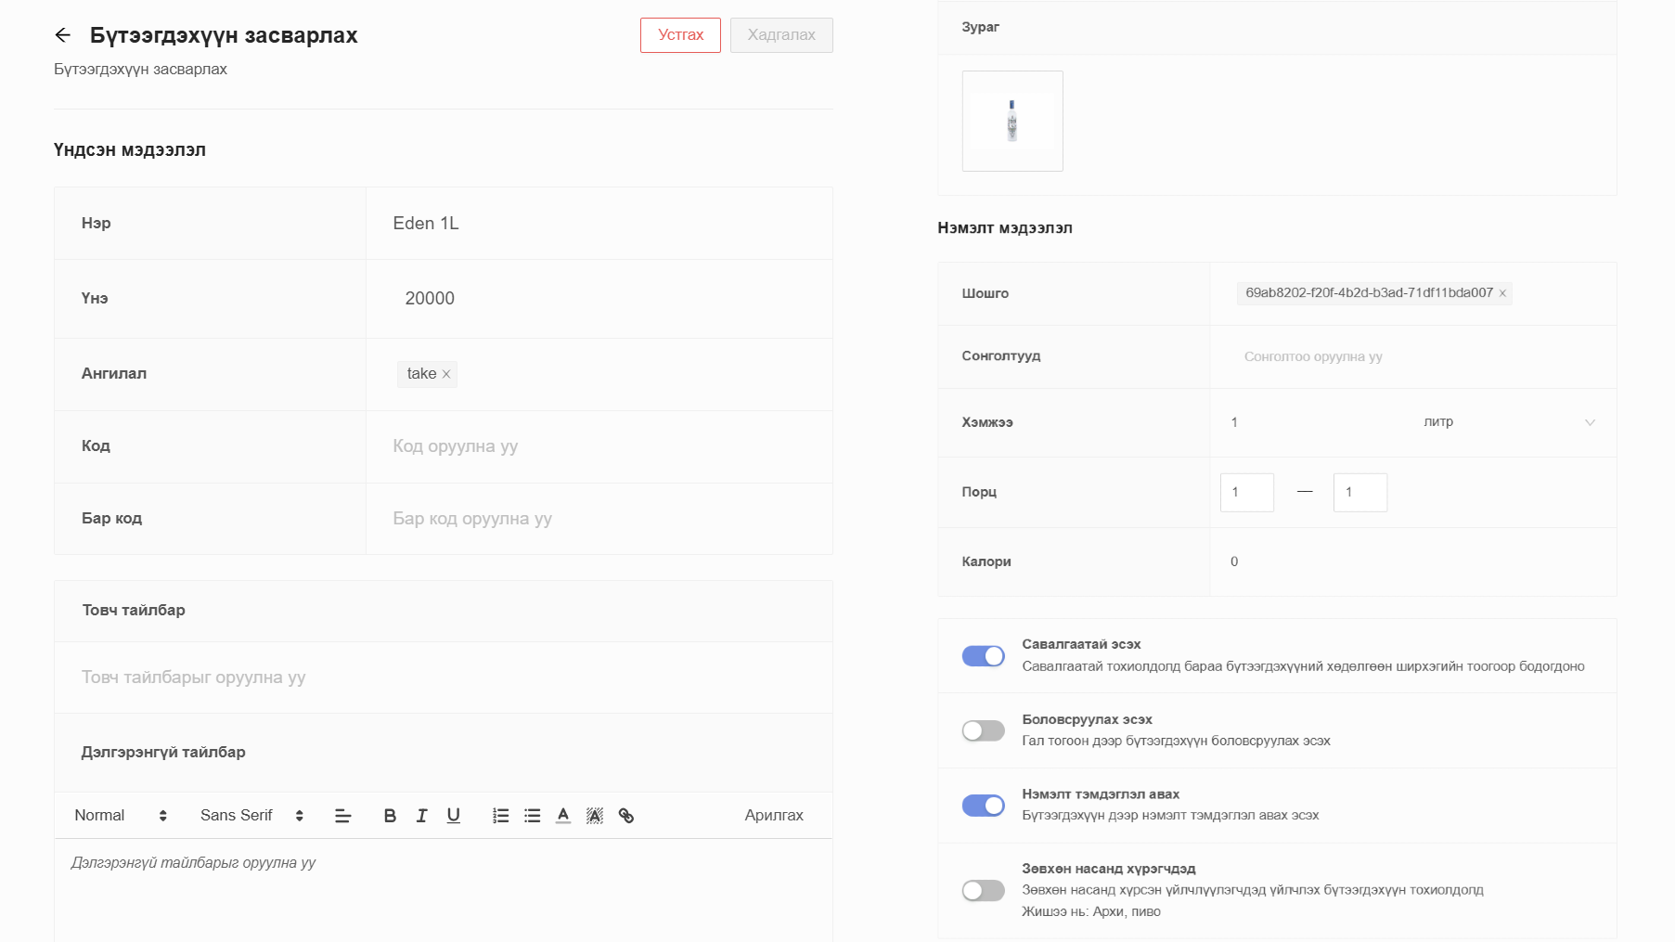Toggle bold formatting in editor
The image size is (1675, 942).
[390, 816]
